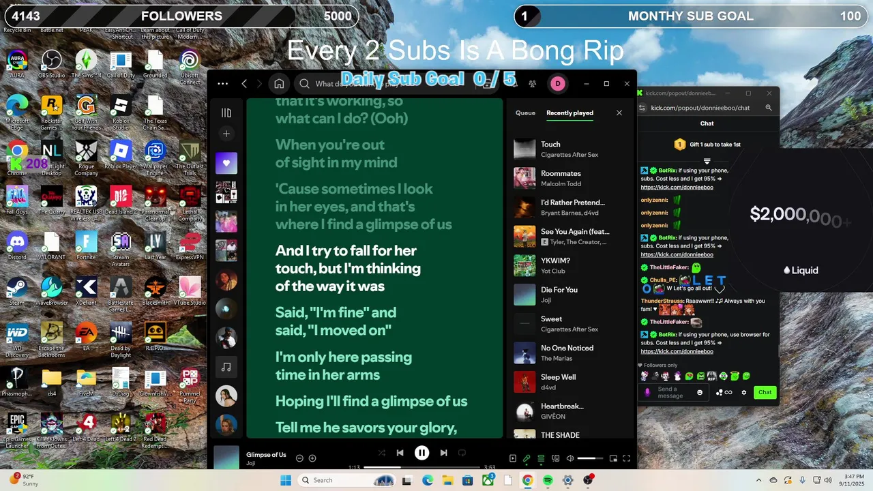
Task: Toggle the queue button in player bar
Action: 541,458
